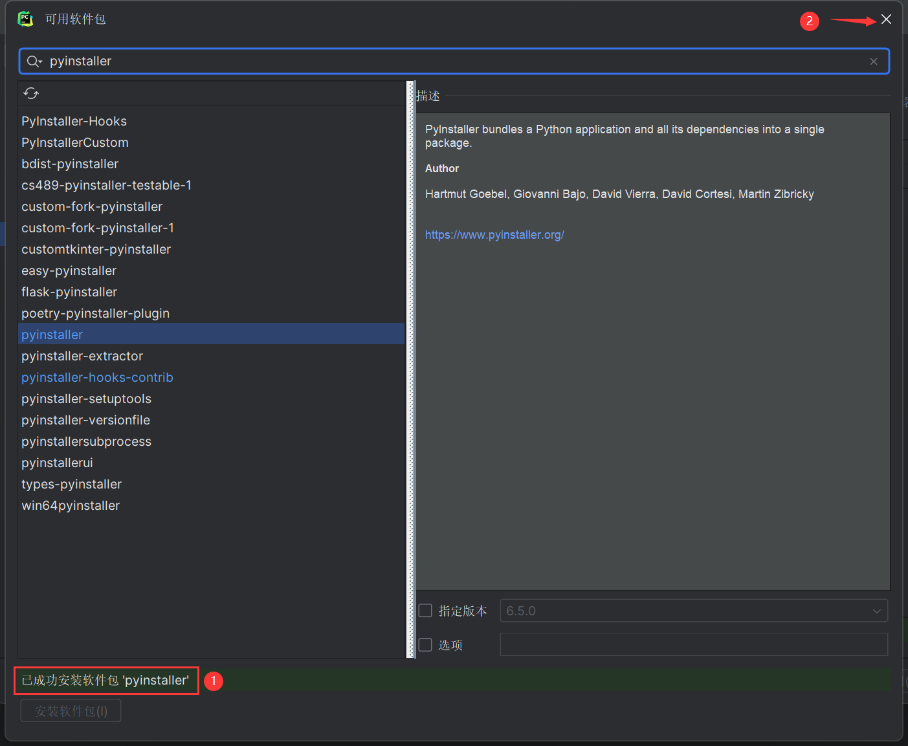
Task: Select the highlighted pyinstaller package
Action: [x=211, y=335]
